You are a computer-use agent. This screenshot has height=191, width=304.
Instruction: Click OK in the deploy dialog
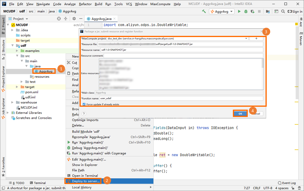click(x=240, y=113)
